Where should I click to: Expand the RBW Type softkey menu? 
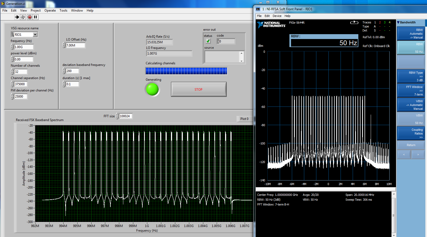[x=411, y=76]
